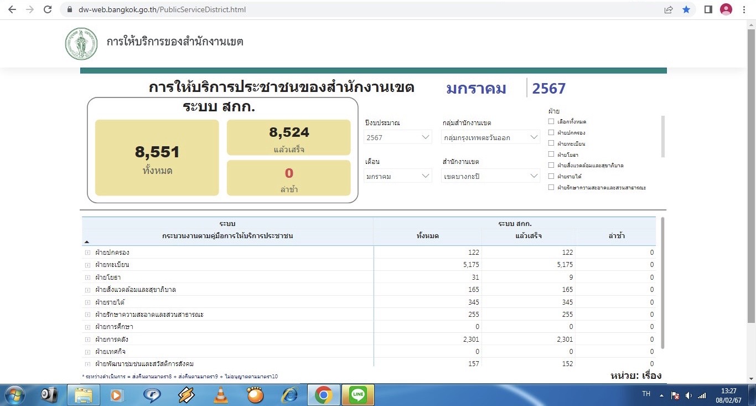Sort by the ทั้งหมด column header
756x406 pixels.
point(427,236)
